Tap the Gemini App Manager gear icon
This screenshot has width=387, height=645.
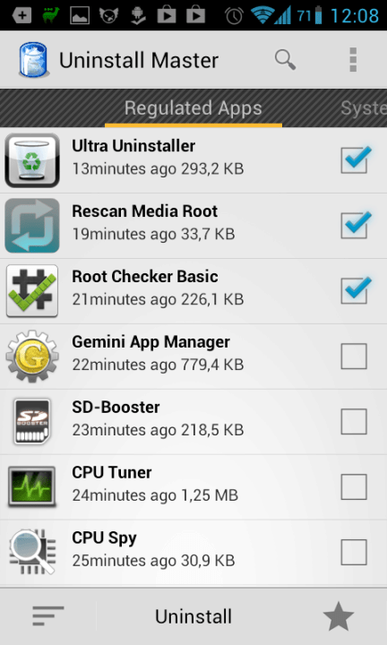pyautogui.click(x=32, y=357)
